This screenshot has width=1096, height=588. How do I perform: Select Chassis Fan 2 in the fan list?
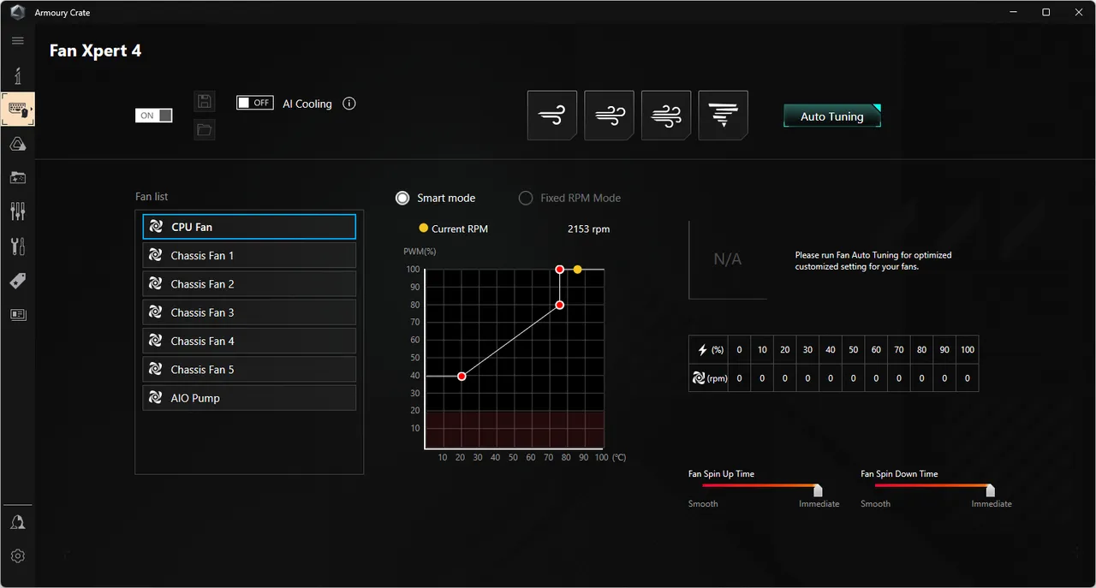(x=249, y=284)
